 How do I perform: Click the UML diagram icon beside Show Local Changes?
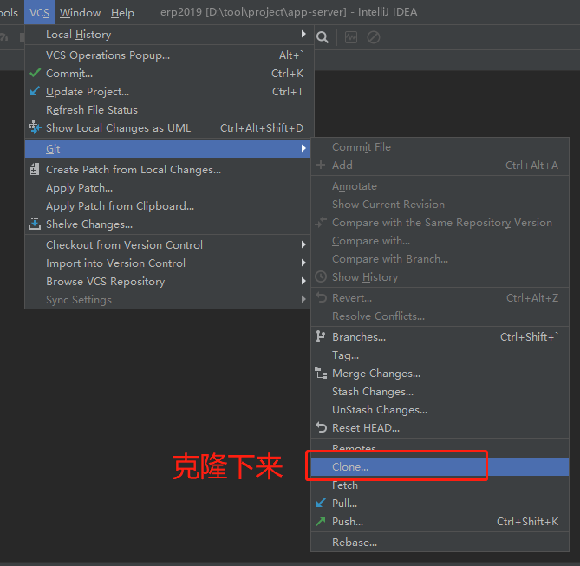click(x=35, y=127)
